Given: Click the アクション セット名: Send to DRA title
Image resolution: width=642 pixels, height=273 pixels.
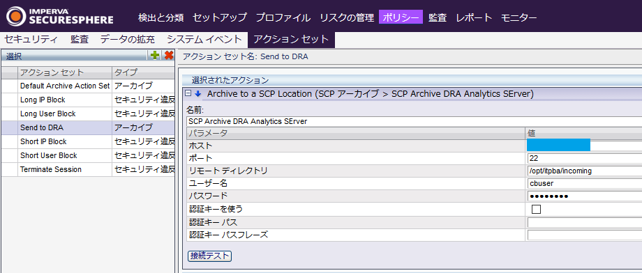Looking at the screenshot, I should click(245, 57).
